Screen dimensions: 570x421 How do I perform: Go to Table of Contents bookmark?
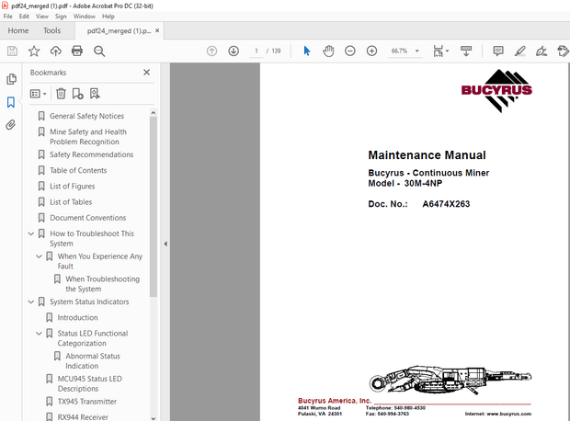(x=78, y=170)
